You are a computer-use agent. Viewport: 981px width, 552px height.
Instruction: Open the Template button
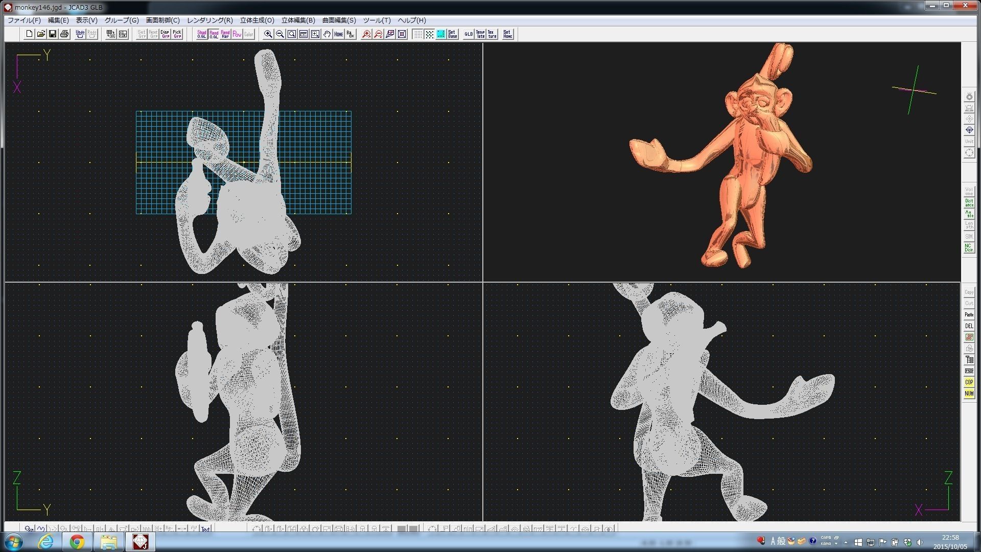pos(480,34)
